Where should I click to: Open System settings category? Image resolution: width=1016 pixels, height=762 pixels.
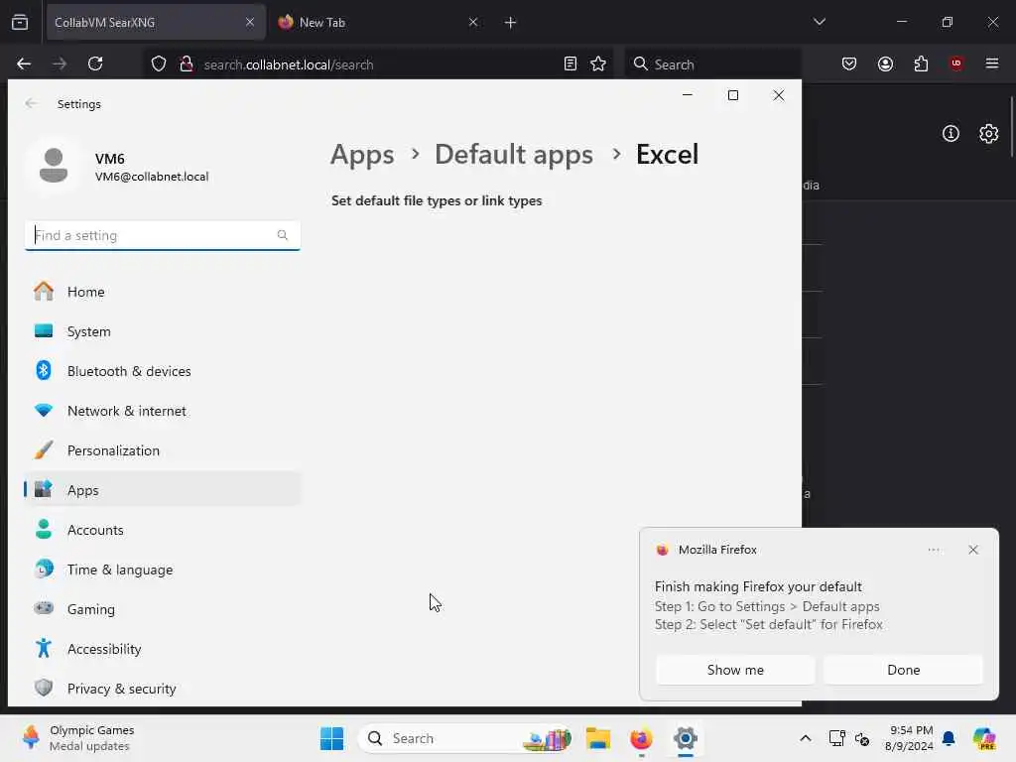(x=162, y=331)
